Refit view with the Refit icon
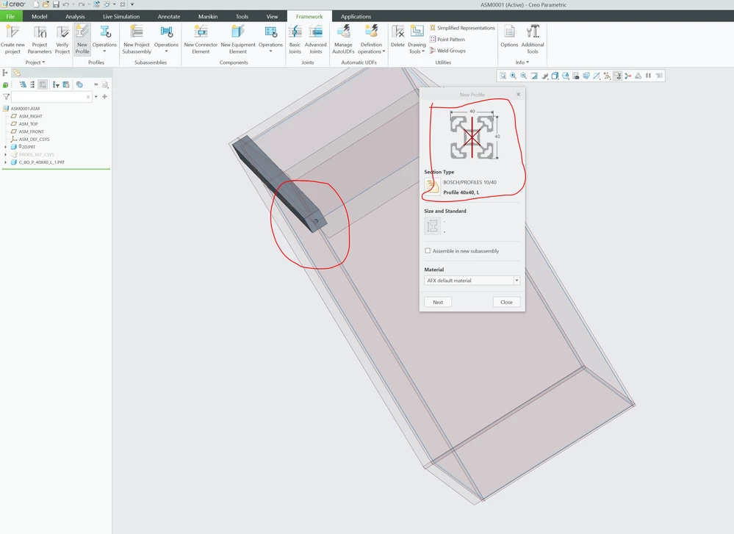This screenshot has width=734, height=534. click(x=503, y=76)
